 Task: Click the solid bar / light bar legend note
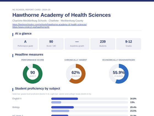[x=52, y=94]
